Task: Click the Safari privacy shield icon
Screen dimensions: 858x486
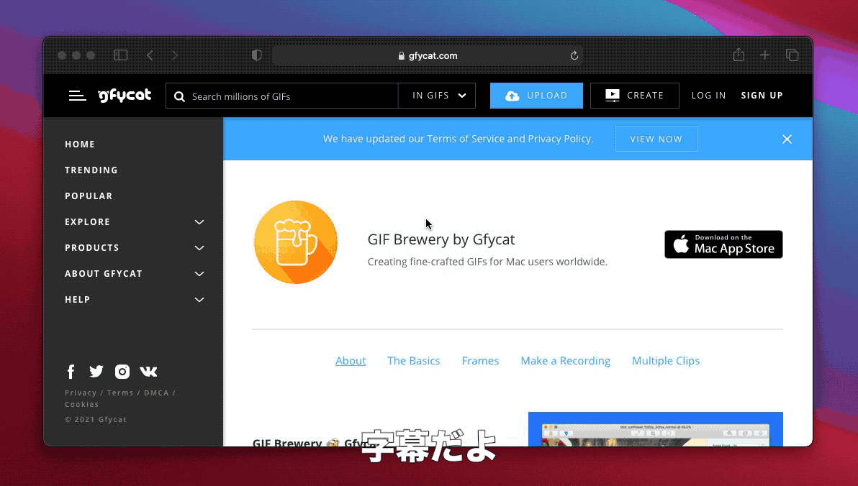Action: tap(257, 55)
